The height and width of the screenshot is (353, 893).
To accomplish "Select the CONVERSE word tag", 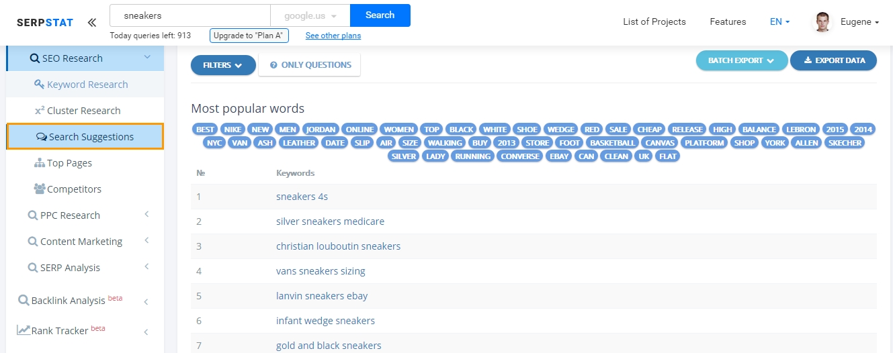I will 520,156.
